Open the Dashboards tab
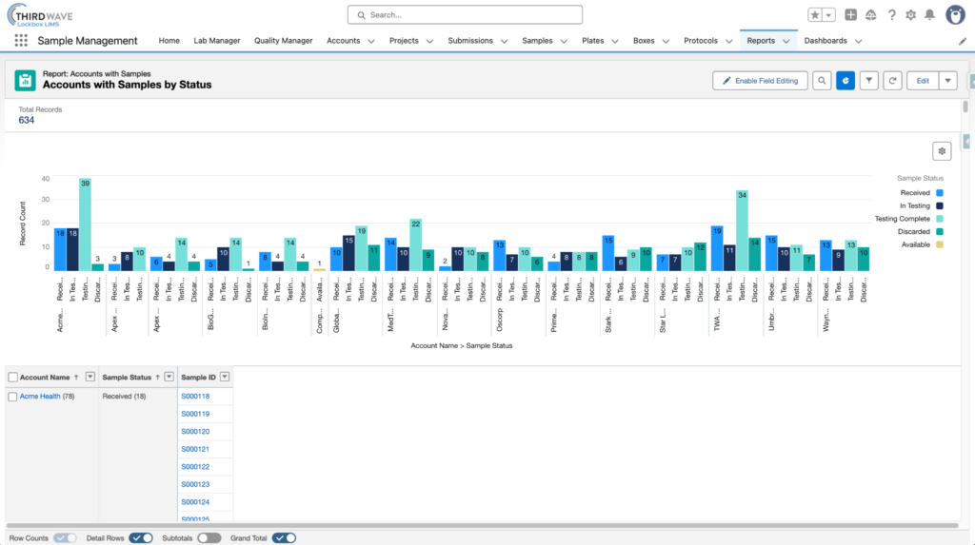The width and height of the screenshot is (975, 545). tap(826, 40)
